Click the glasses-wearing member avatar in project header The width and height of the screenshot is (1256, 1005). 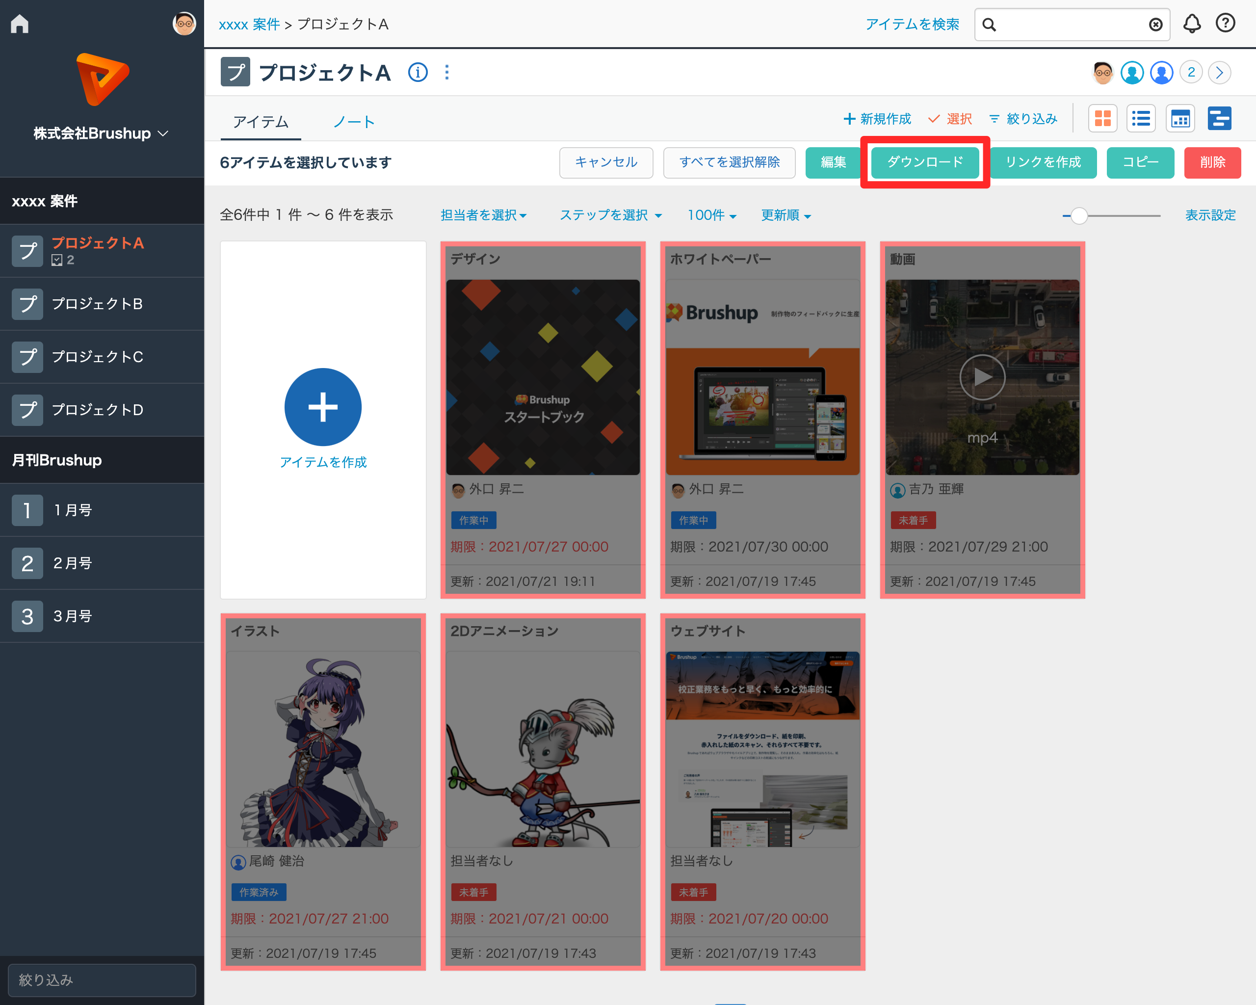1102,73
